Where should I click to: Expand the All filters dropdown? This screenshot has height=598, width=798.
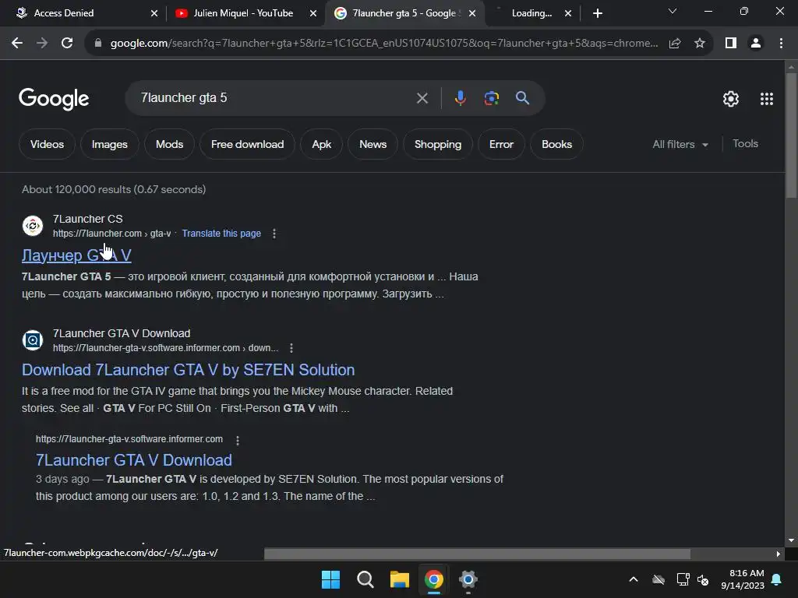pyautogui.click(x=680, y=144)
